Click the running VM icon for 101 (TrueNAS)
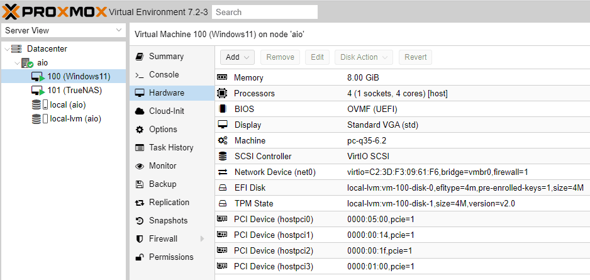The width and height of the screenshot is (590, 280). tap(38, 91)
